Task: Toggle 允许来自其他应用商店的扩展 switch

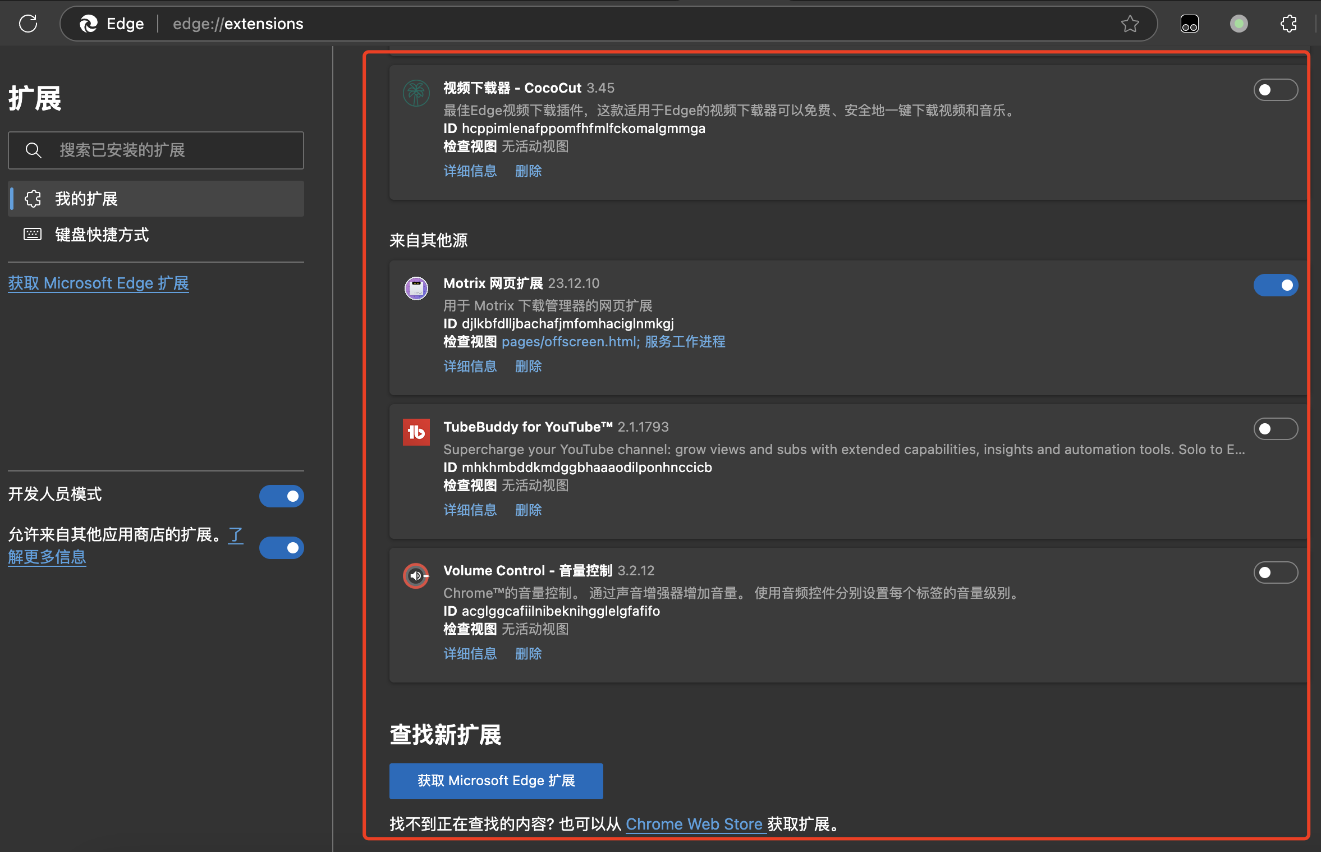Action: tap(281, 548)
